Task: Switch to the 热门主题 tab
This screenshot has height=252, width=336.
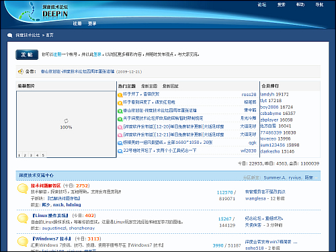Action: (127, 86)
